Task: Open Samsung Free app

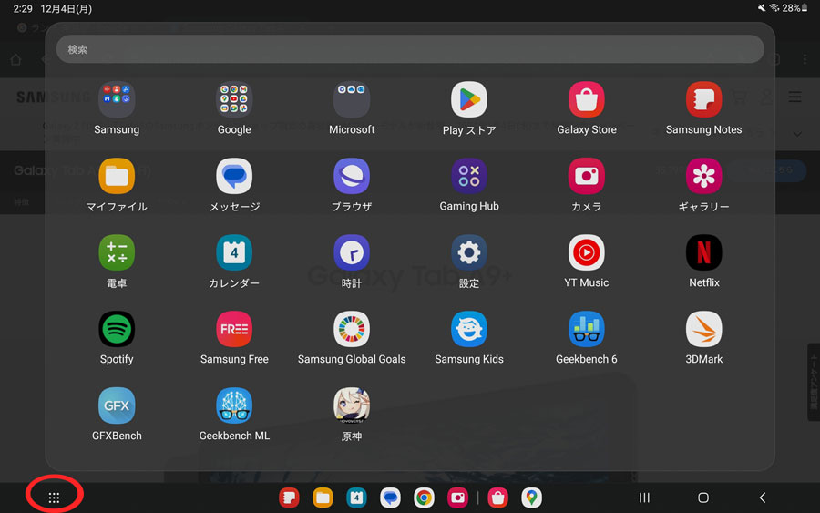Action: [234, 330]
